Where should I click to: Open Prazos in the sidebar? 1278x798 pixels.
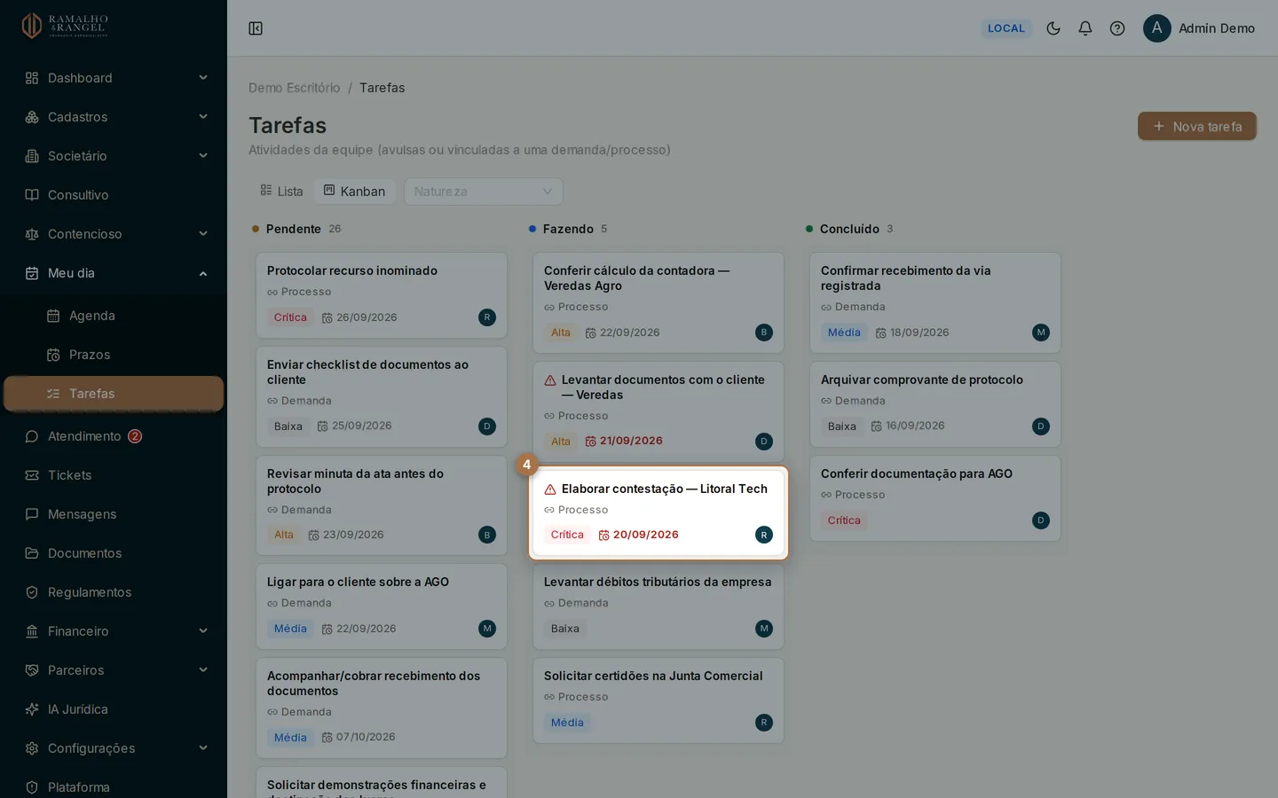(x=114, y=355)
